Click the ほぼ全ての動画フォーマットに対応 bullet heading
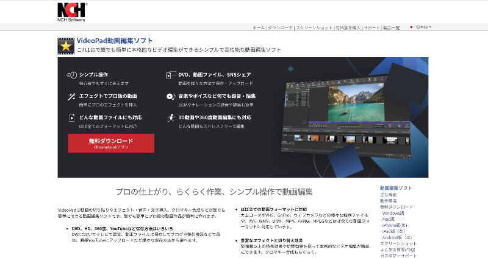 (274, 209)
